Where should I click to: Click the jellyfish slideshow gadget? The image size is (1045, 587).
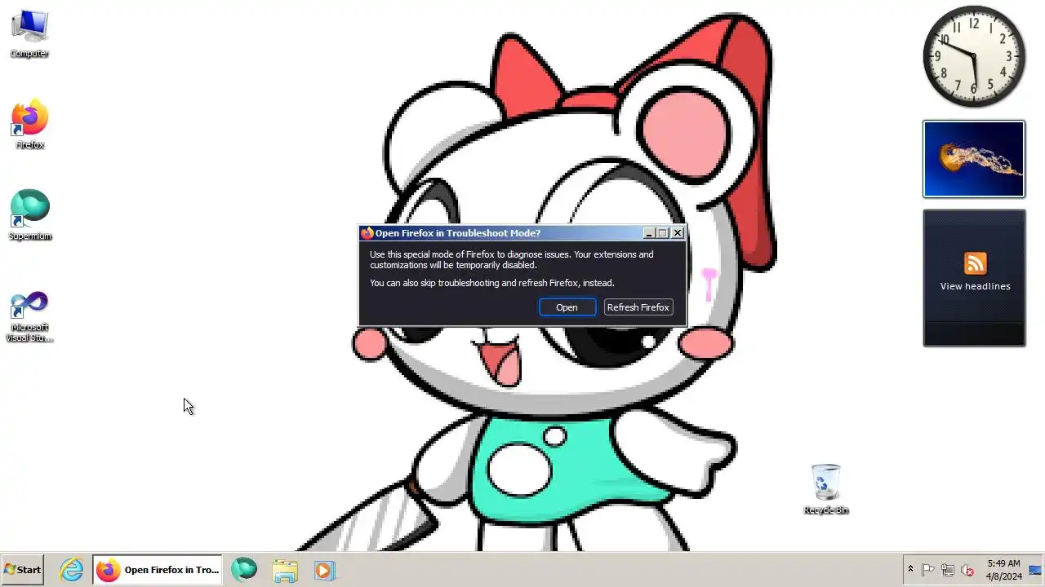click(x=974, y=159)
